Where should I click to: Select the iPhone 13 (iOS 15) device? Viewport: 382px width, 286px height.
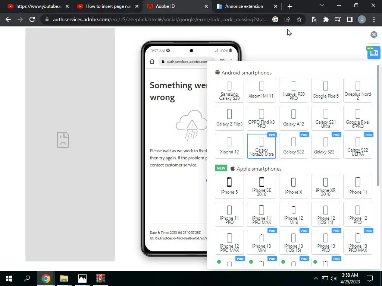coord(294,242)
